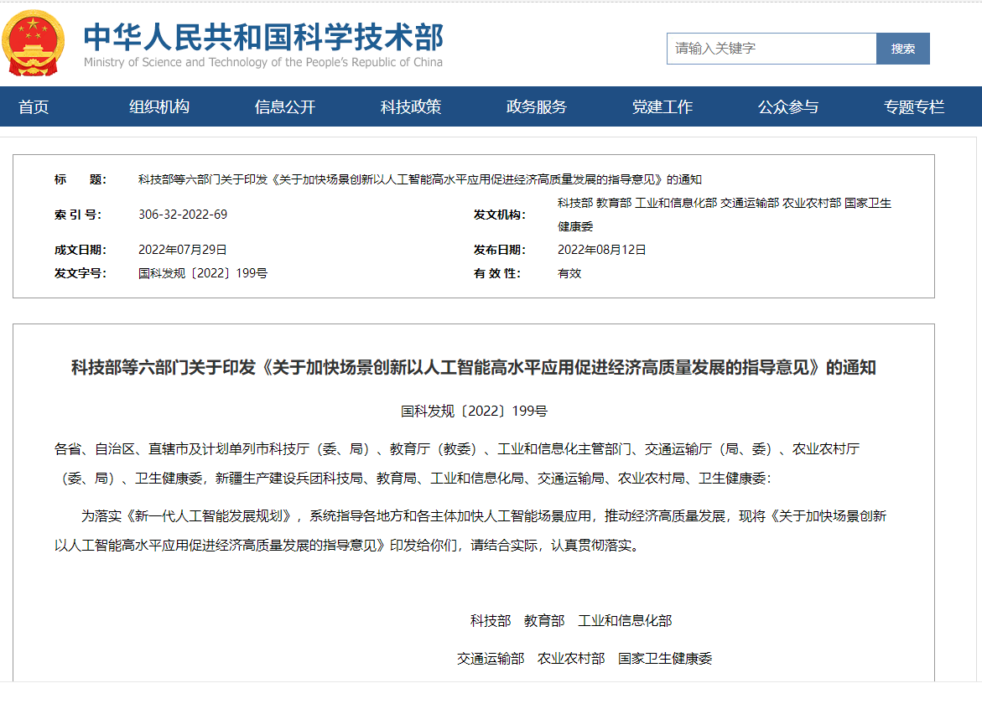982x704 pixels.
Task: Click the English ministry name subtitle
Action: coord(263,62)
